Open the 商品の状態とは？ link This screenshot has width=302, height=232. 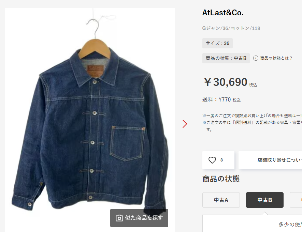point(276,58)
